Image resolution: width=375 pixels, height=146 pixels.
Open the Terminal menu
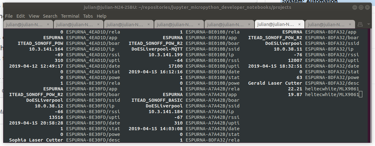pyautogui.click(x=70, y=16)
